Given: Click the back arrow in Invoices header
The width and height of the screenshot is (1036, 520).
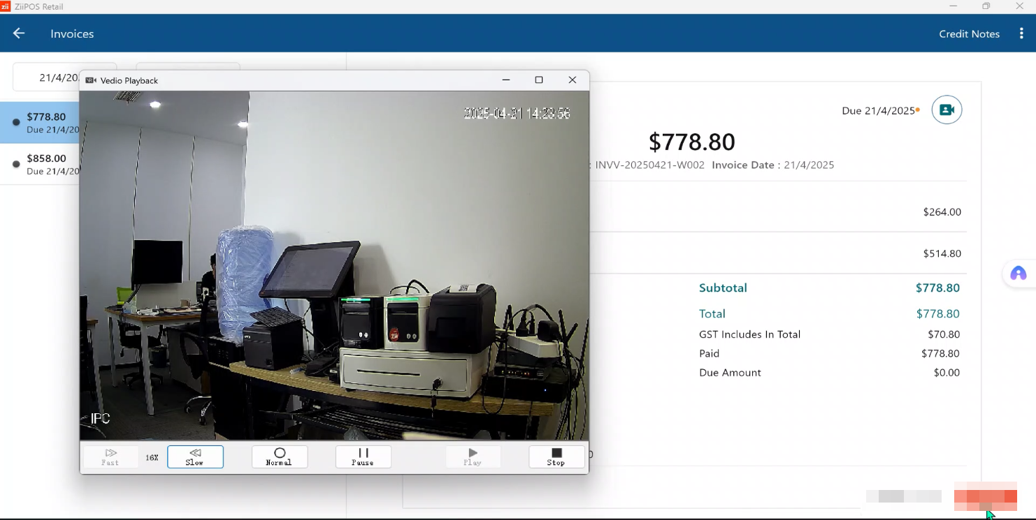Looking at the screenshot, I should point(19,34).
